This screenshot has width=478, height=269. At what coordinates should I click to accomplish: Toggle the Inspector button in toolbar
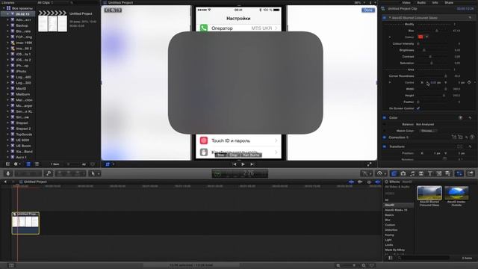459,173
